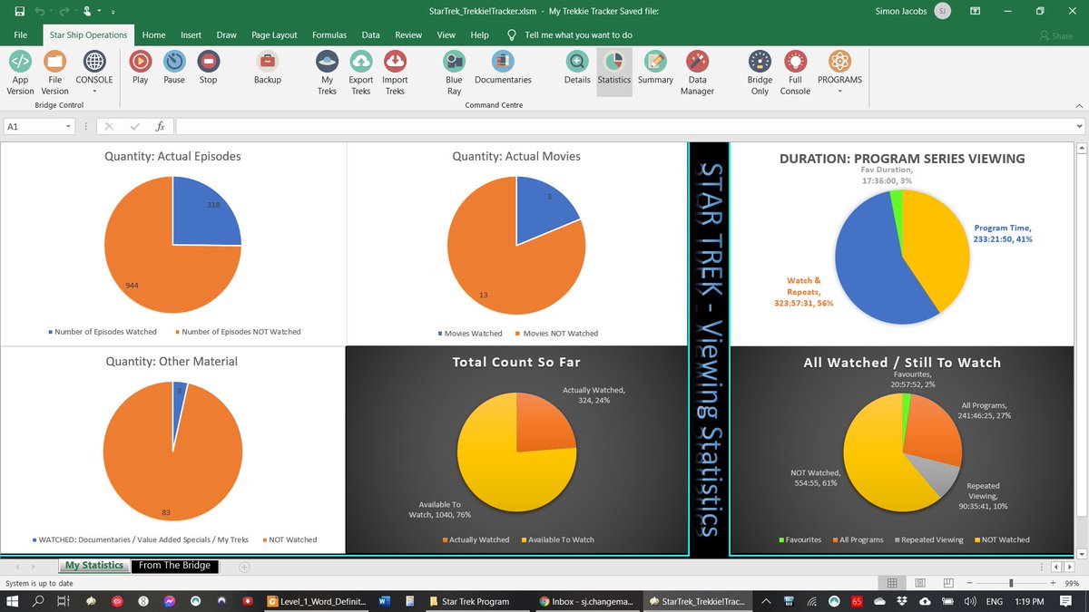1089x612 pixels.
Task: Click the zoom slider handle
Action: click(1010, 583)
